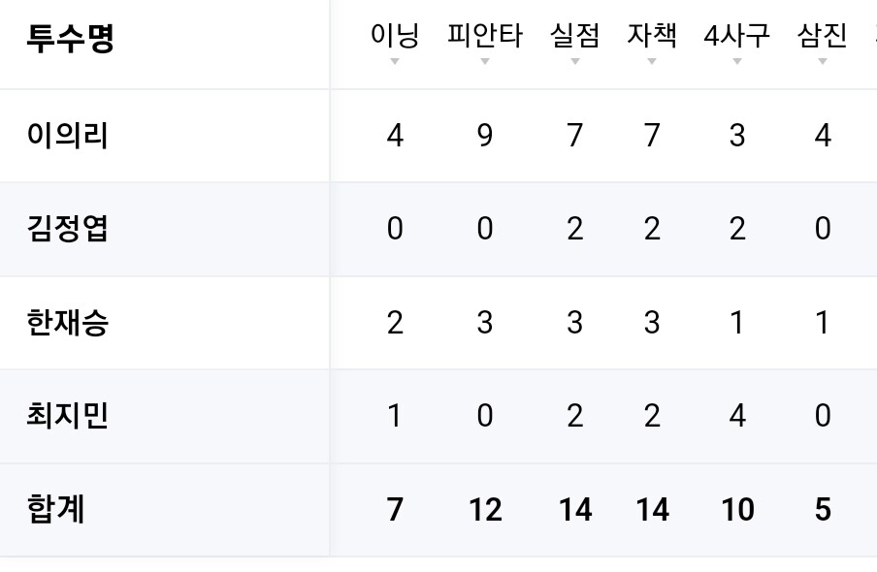This screenshot has height=572, width=877.
Task: Open pitcher 김정엽's name
Action: pos(67,229)
